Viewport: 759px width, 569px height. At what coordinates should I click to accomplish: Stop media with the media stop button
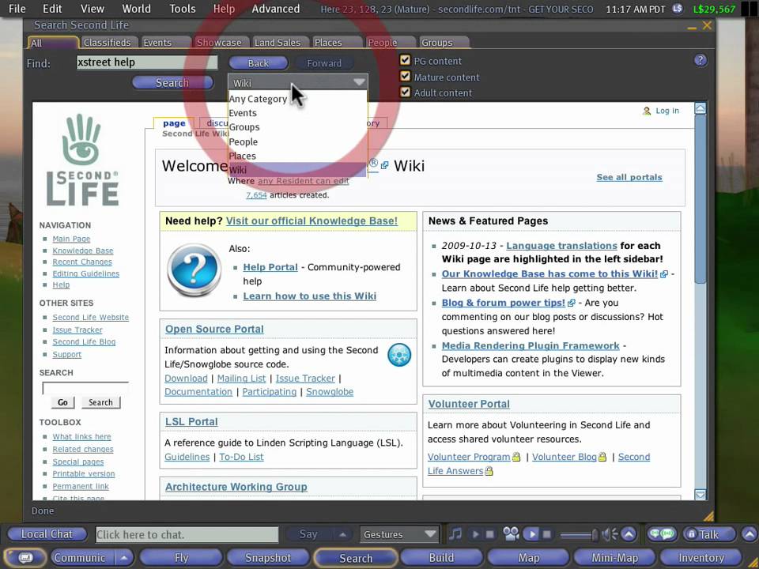pyautogui.click(x=547, y=534)
